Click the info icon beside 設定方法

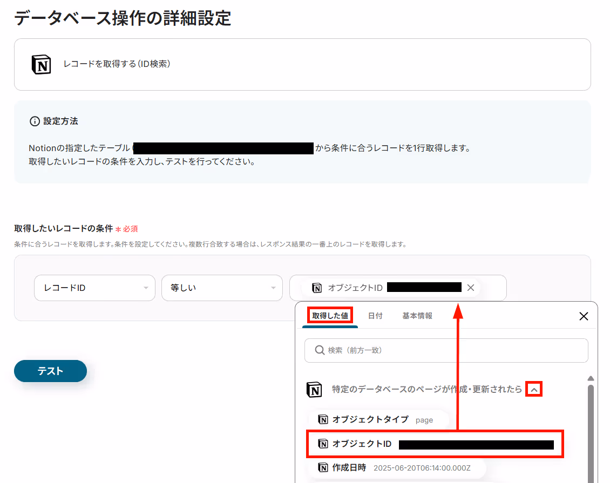[35, 121]
